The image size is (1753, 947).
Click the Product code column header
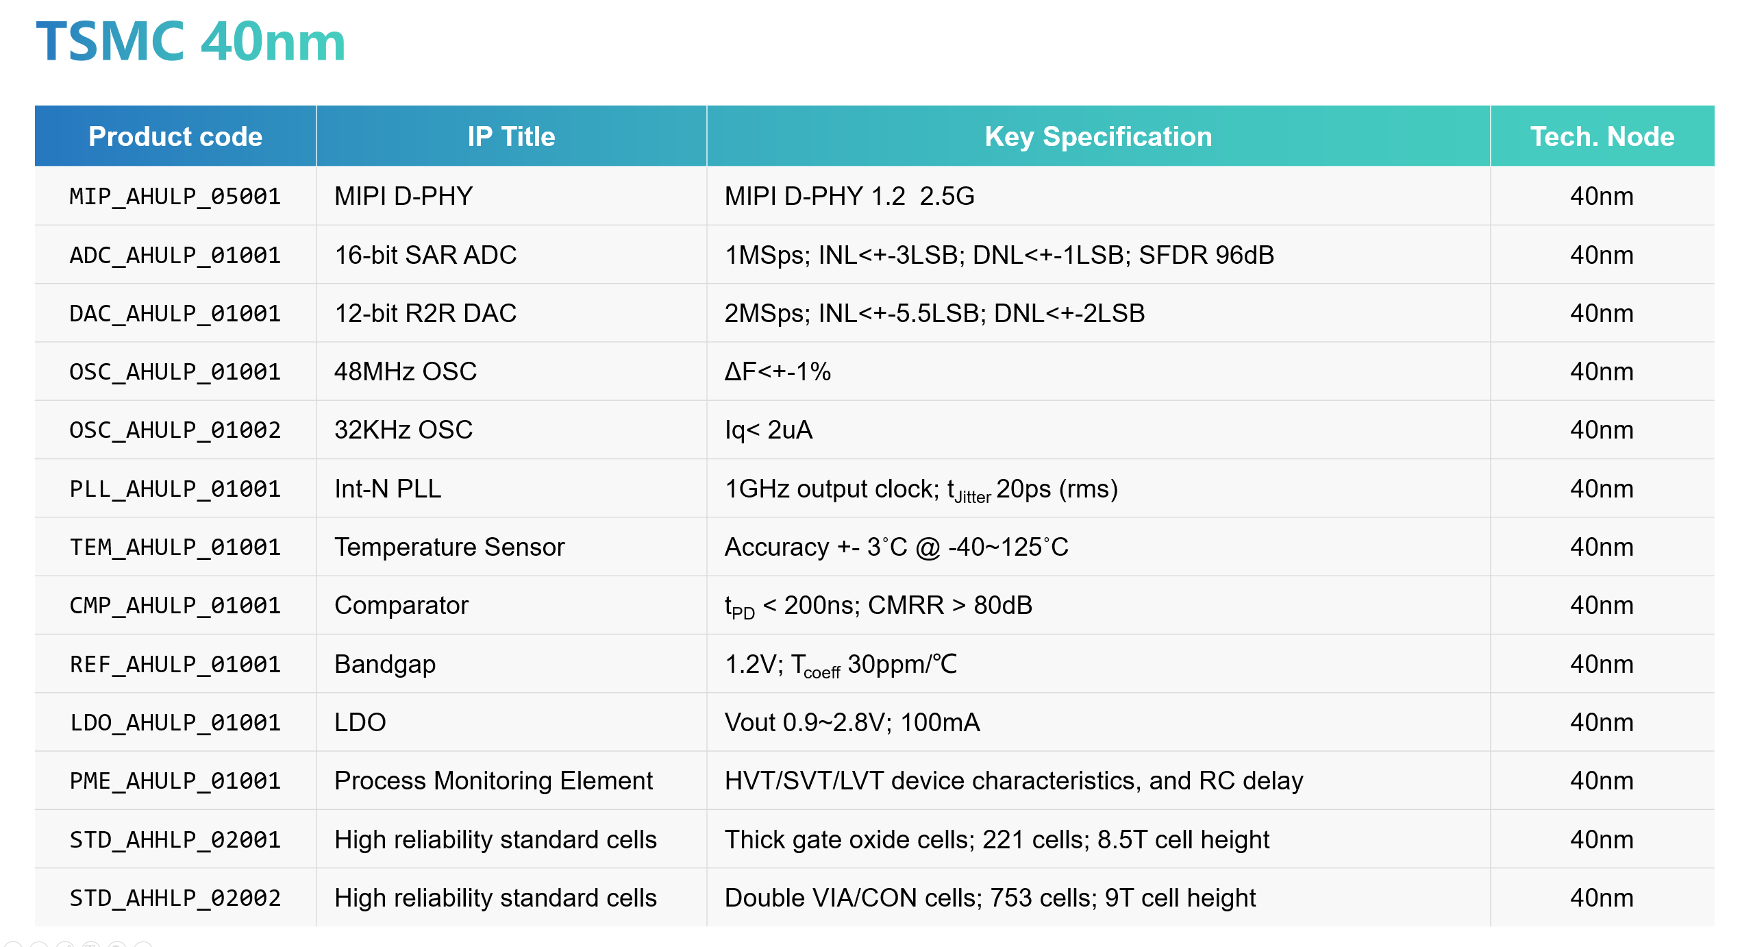(x=175, y=136)
